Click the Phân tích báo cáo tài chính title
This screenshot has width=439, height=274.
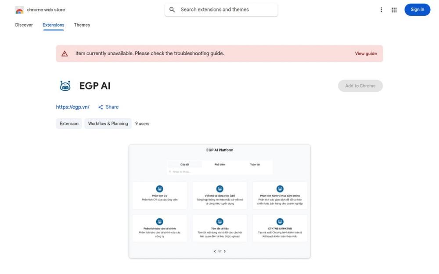pyautogui.click(x=160, y=229)
